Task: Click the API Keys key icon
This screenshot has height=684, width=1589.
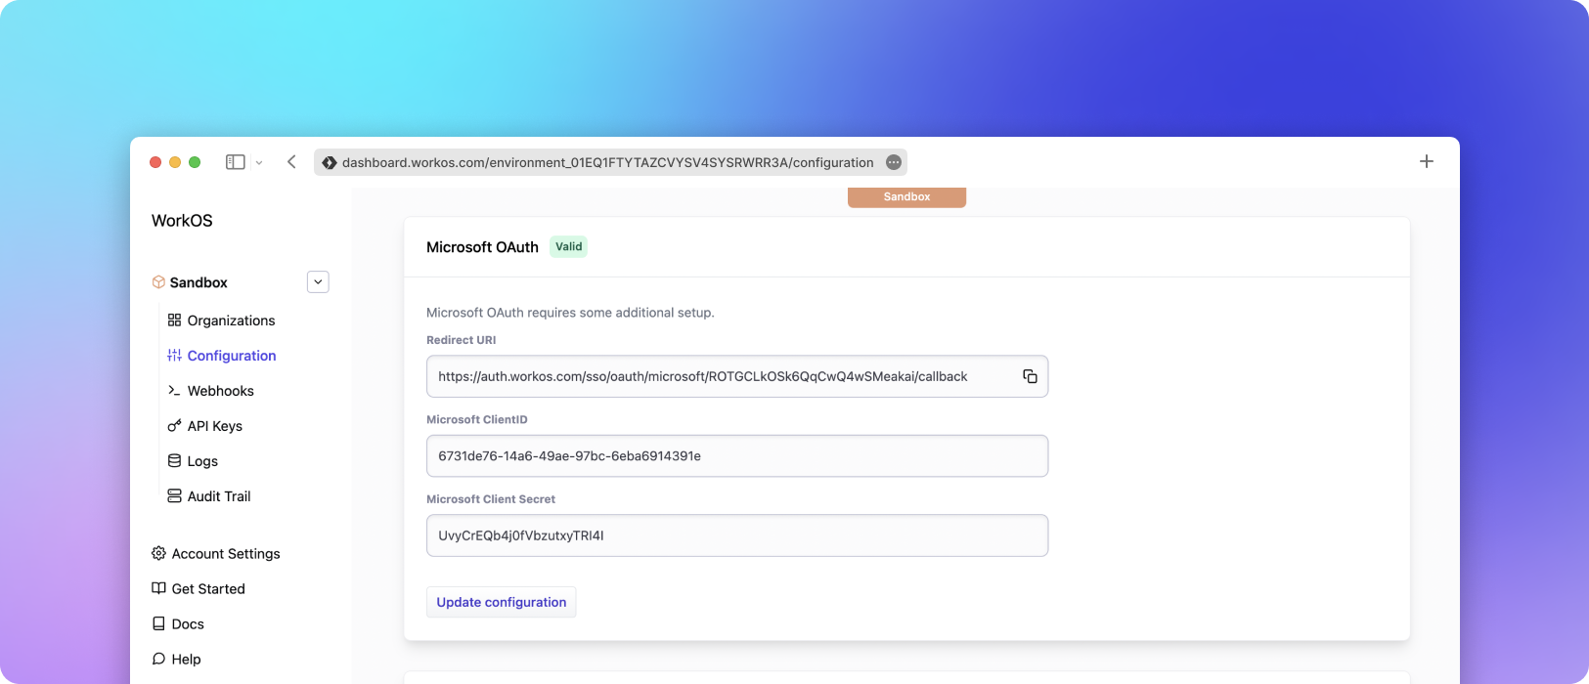Action: 174,426
